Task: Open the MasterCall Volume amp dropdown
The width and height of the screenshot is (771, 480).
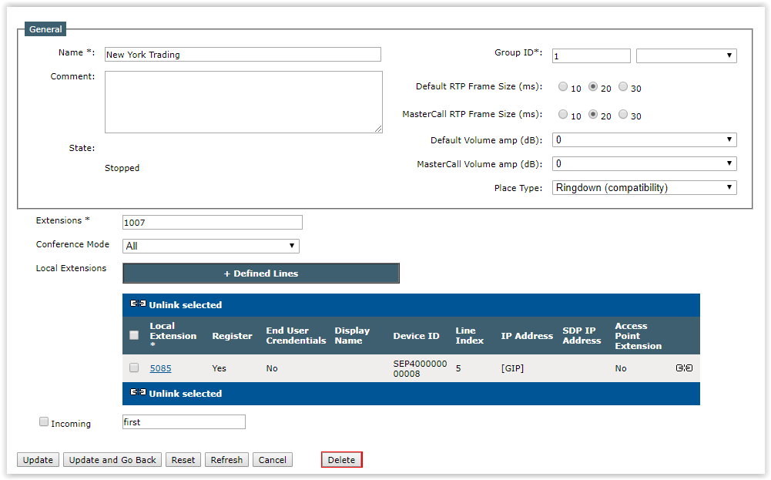Action: 644,163
